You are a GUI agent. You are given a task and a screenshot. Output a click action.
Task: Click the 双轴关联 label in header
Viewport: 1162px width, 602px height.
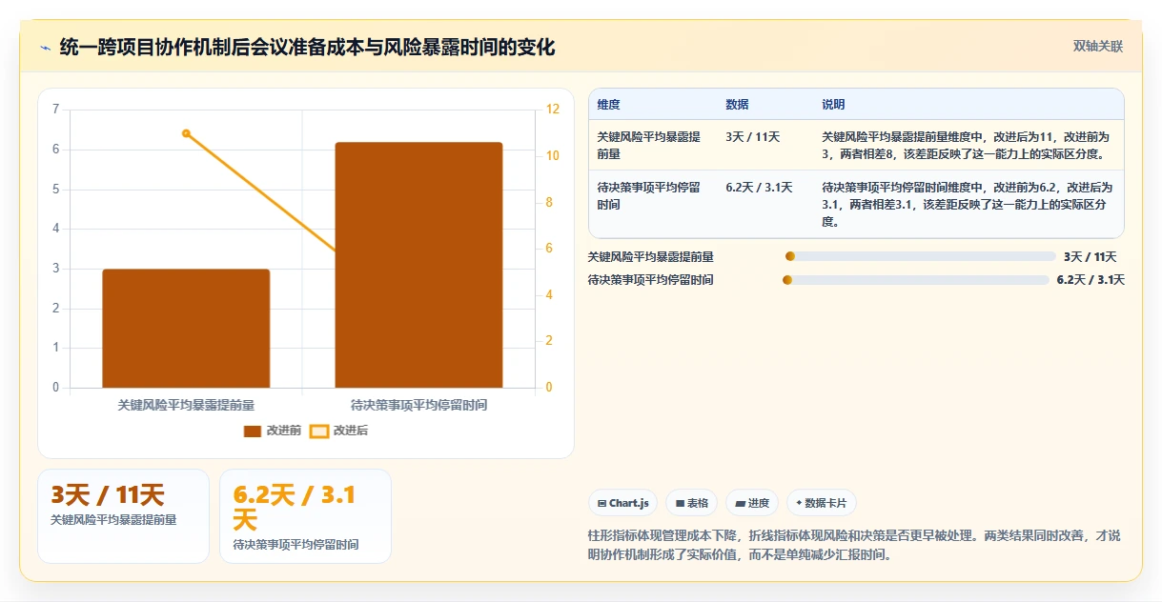1098,46
